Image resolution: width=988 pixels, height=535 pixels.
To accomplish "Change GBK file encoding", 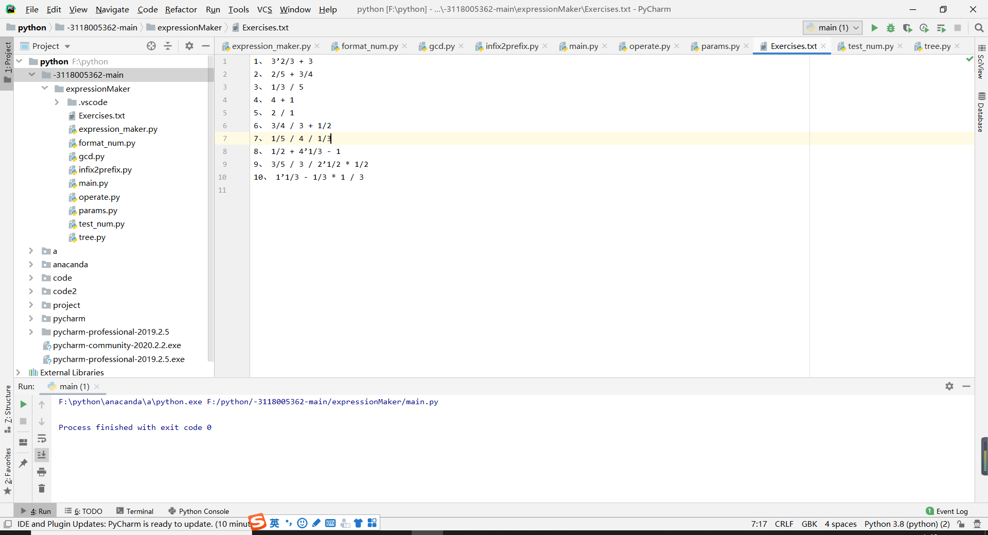I will point(809,524).
